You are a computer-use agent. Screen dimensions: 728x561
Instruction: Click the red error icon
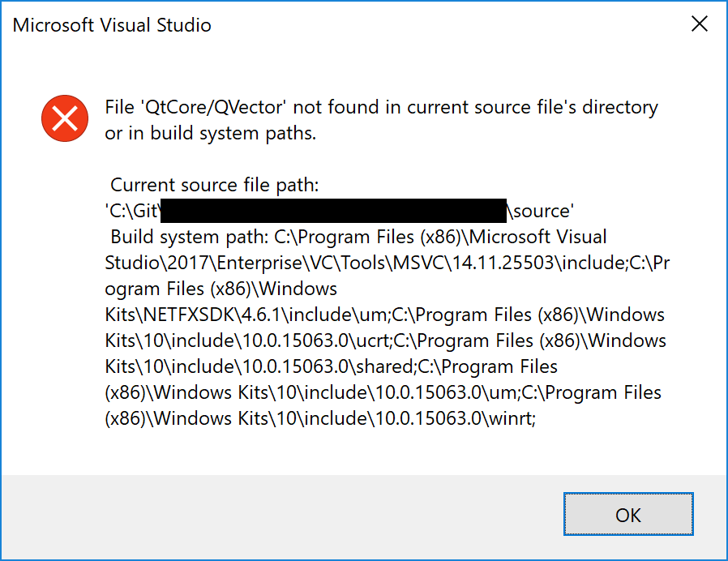pos(64,118)
